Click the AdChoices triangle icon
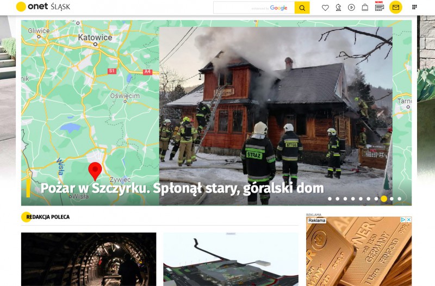 pos(403,220)
